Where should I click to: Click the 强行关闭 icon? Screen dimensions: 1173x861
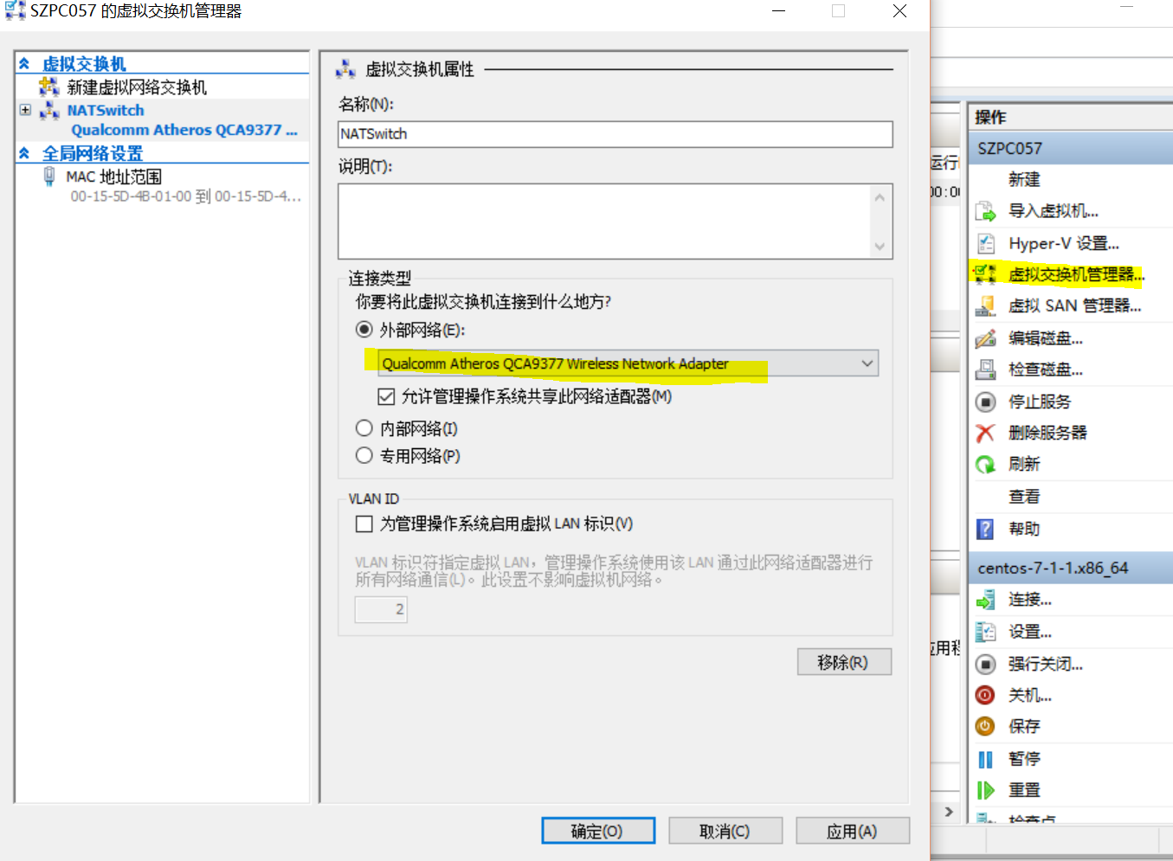(985, 664)
